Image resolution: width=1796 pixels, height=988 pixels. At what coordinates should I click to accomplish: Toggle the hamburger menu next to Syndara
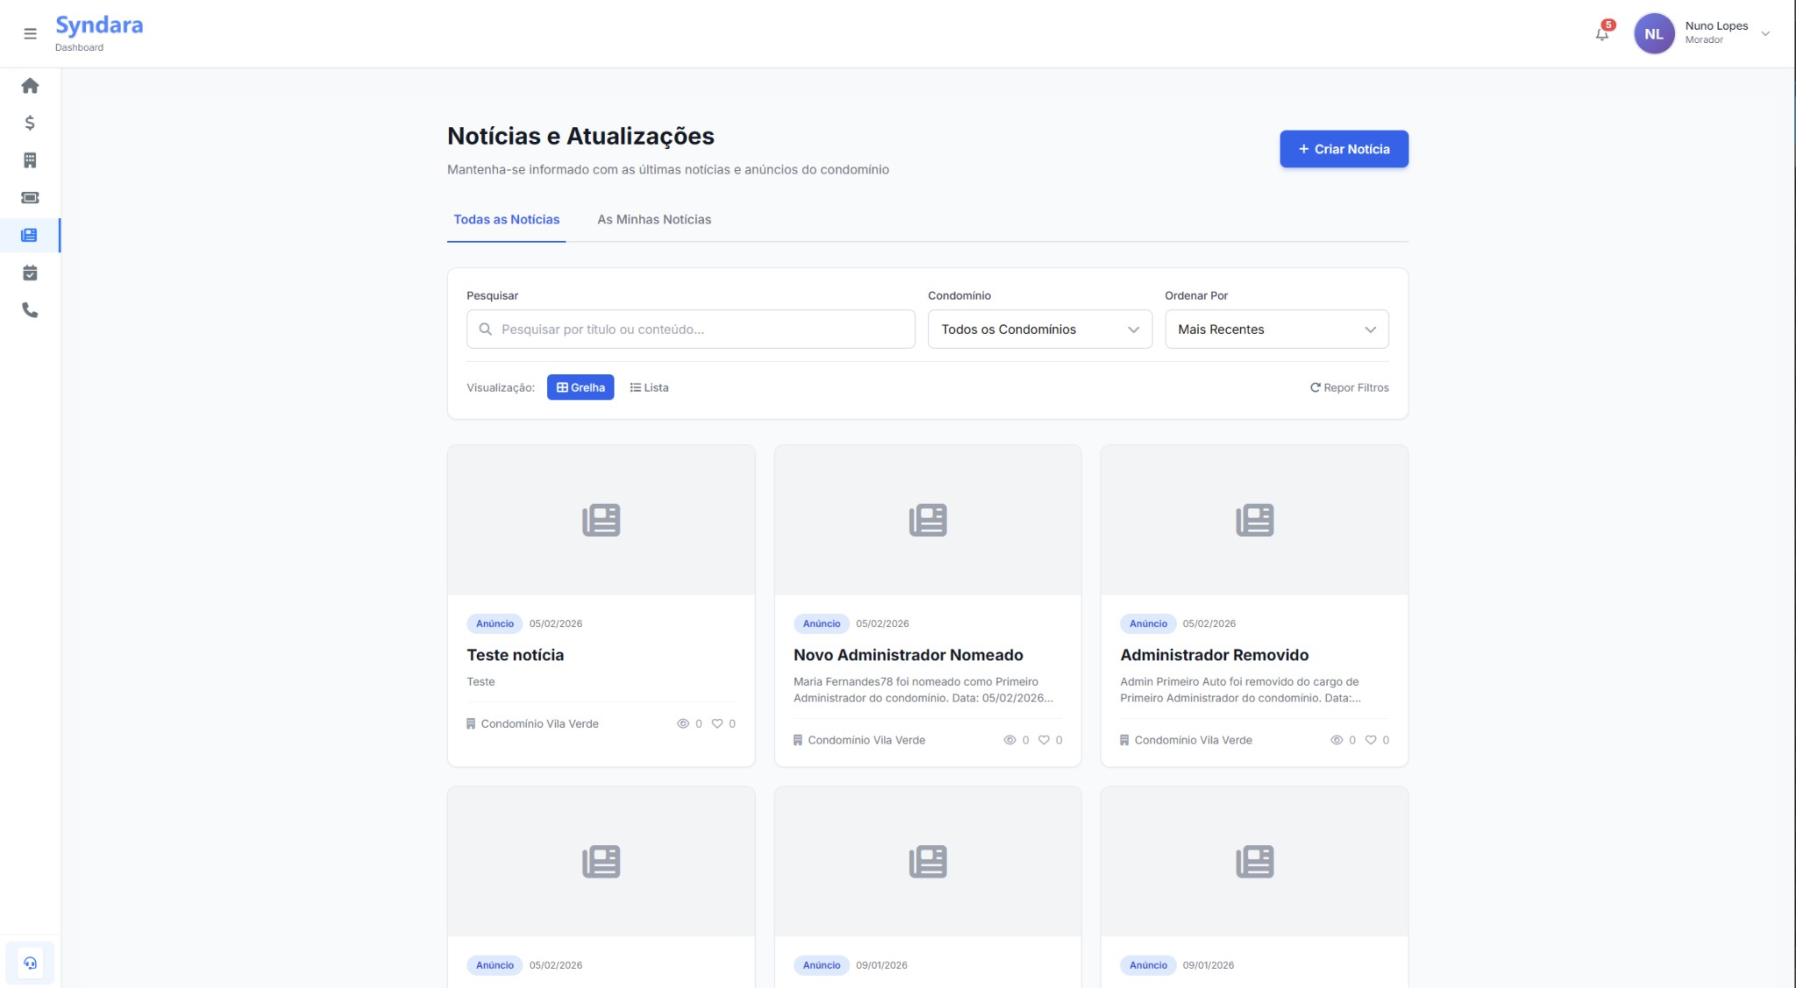[x=30, y=33]
